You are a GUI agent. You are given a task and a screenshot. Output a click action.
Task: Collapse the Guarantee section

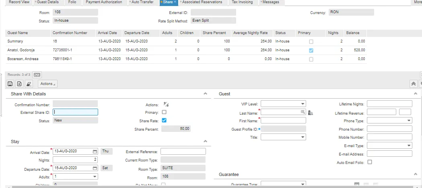coord(416,174)
